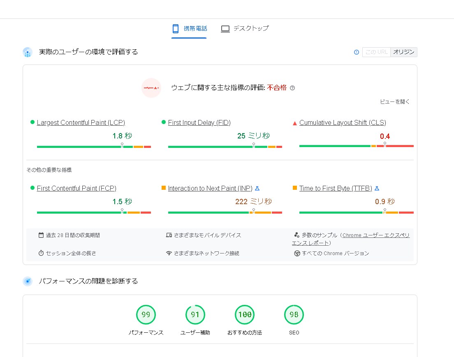Click the real-user data section icon
Image resolution: width=454 pixels, height=357 pixels.
coord(28,52)
